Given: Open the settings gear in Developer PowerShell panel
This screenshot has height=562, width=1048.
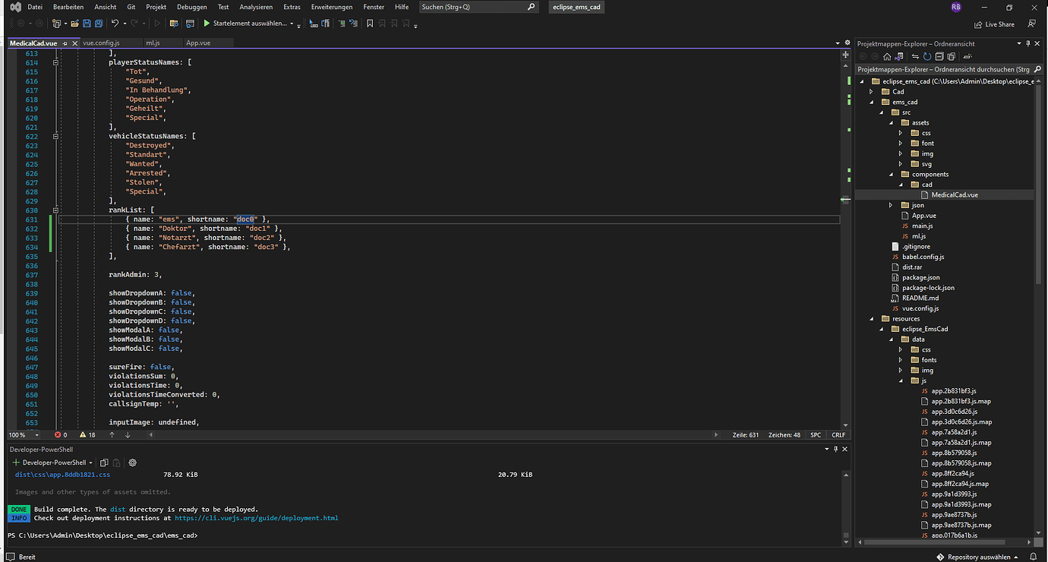Looking at the screenshot, I should (x=132, y=462).
